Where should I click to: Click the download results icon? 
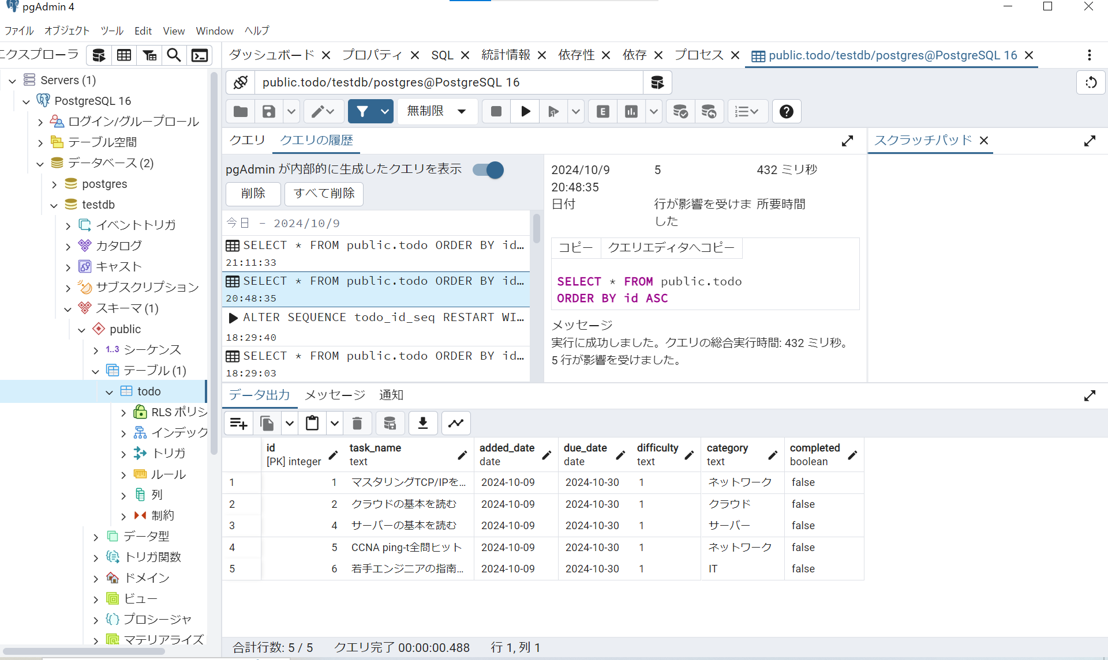[422, 424]
